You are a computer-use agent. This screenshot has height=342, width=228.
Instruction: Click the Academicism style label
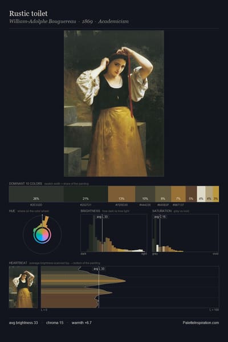point(113,22)
